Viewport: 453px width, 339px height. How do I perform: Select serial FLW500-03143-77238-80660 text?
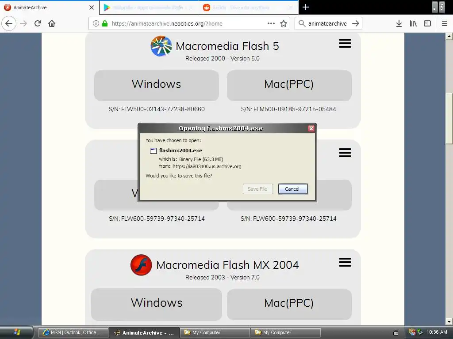point(157,109)
